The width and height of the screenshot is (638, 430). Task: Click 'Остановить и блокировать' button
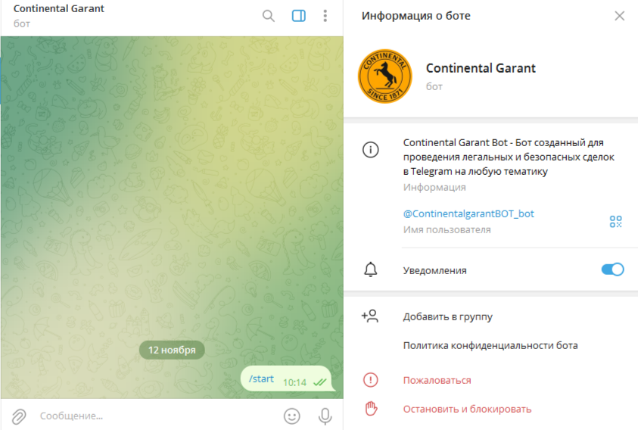pyautogui.click(x=467, y=409)
